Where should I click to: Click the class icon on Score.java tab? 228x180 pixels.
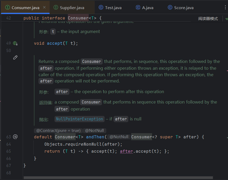click(170, 7)
